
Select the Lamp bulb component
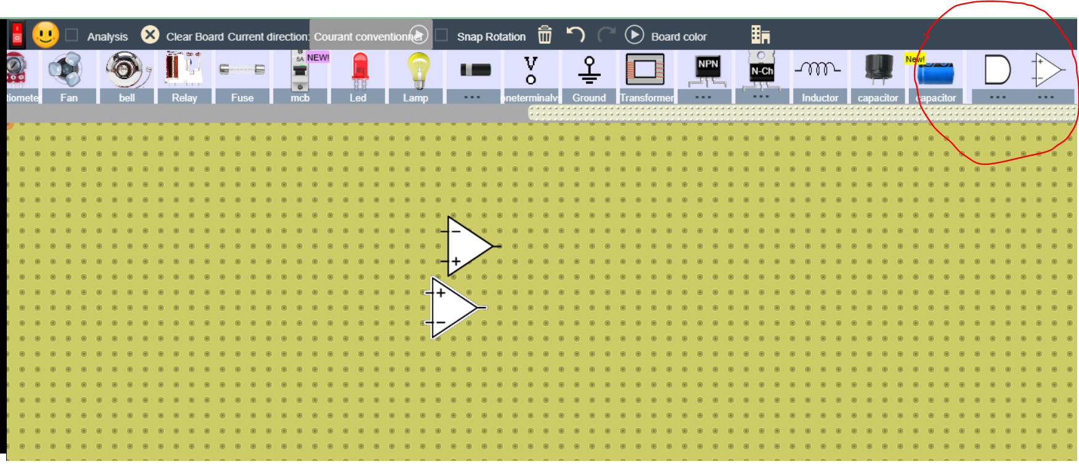point(417,71)
